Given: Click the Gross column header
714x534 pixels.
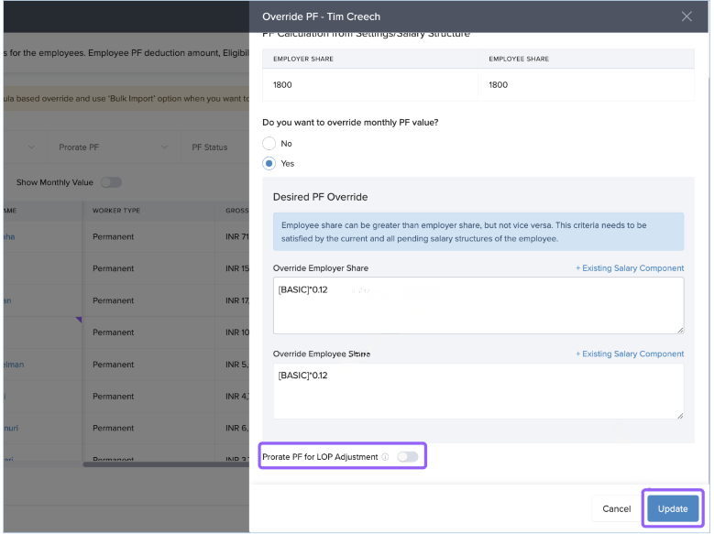Looking at the screenshot, I should (x=236, y=211).
